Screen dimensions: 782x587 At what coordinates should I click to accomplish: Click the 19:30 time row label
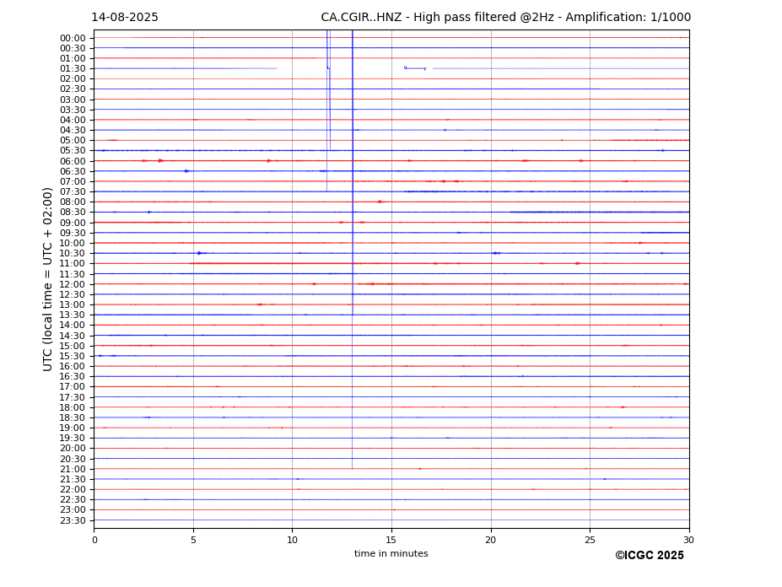pyautogui.click(x=73, y=438)
